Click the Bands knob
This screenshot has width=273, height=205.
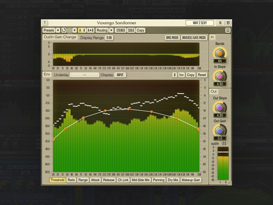(220, 53)
